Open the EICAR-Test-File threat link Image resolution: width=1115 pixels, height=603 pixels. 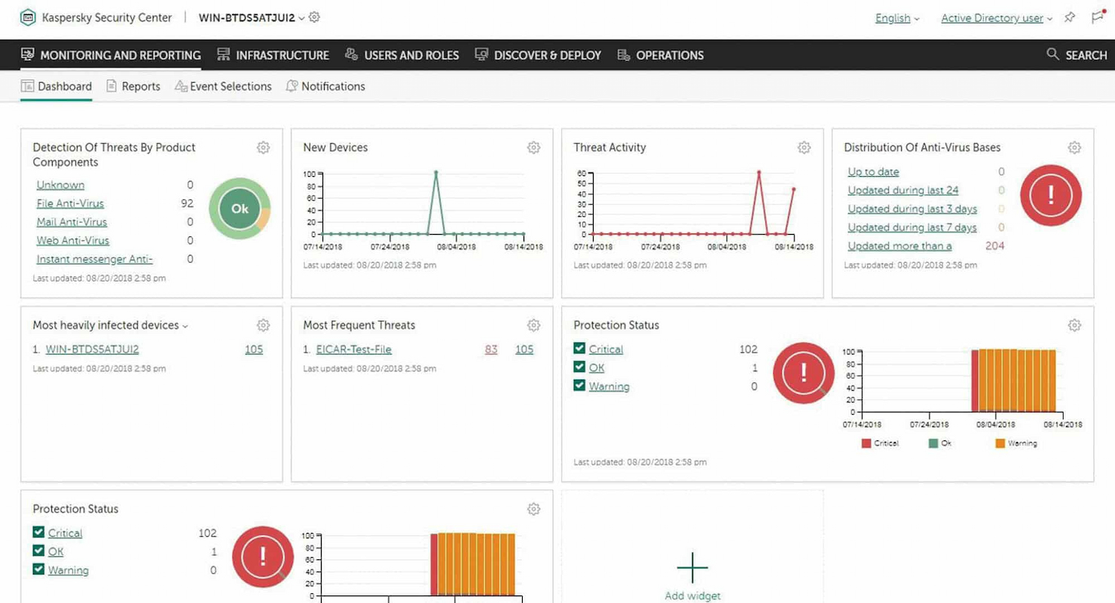click(x=353, y=349)
